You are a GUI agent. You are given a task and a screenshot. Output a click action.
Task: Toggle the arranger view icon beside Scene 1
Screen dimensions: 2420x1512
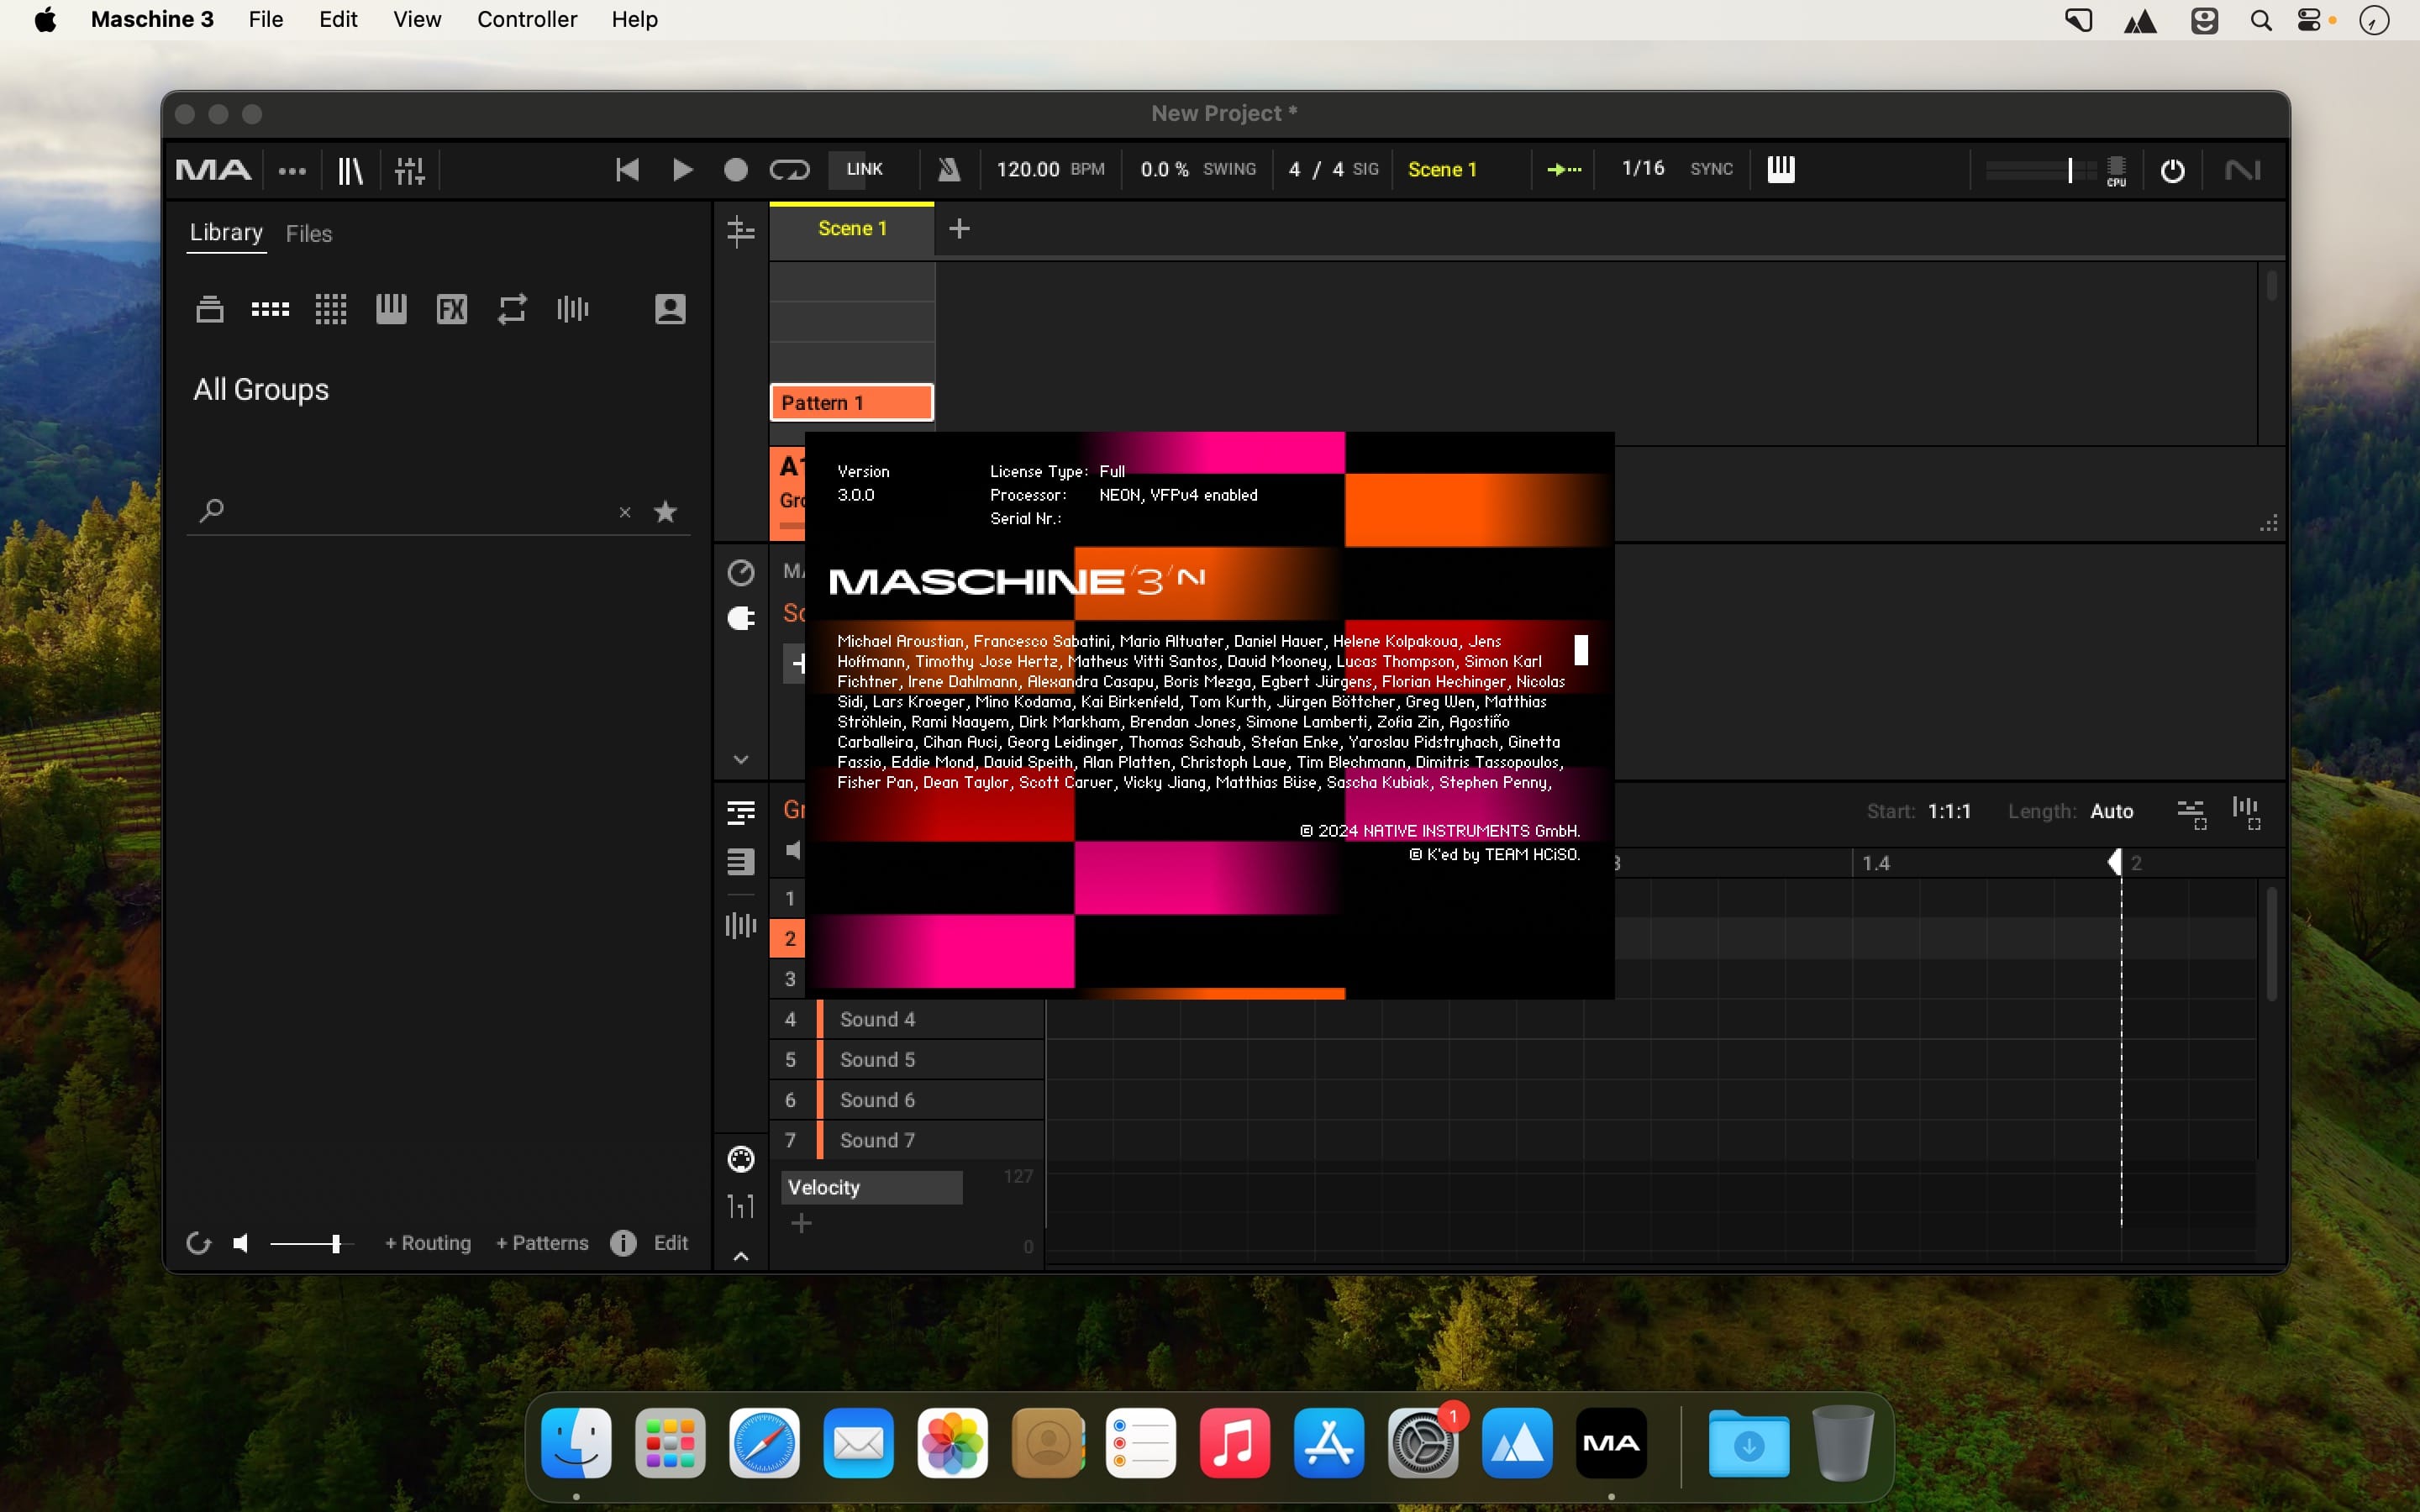tap(741, 231)
